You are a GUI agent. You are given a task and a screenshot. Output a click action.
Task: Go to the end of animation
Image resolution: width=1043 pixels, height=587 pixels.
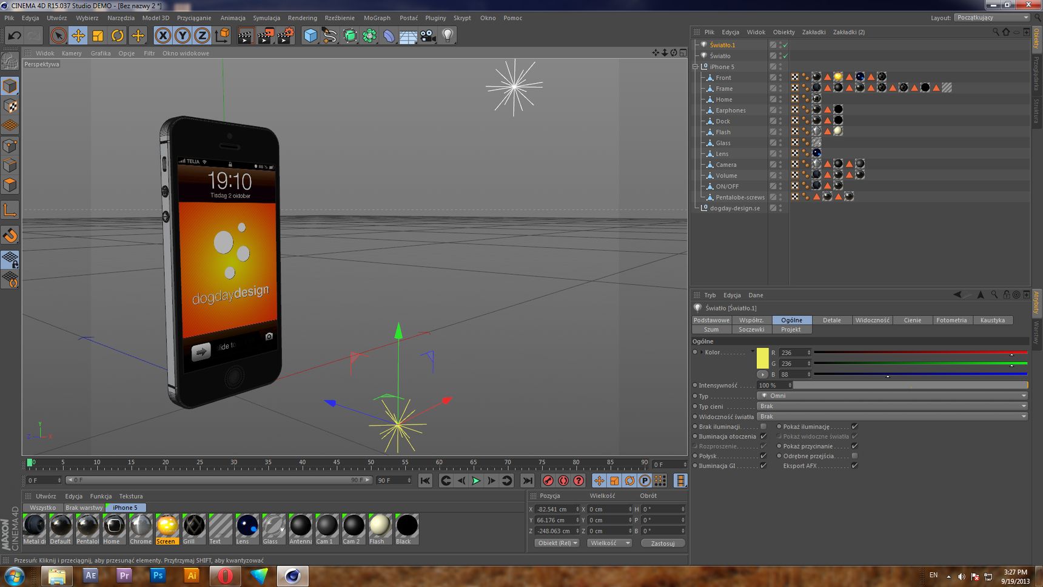[x=528, y=480]
